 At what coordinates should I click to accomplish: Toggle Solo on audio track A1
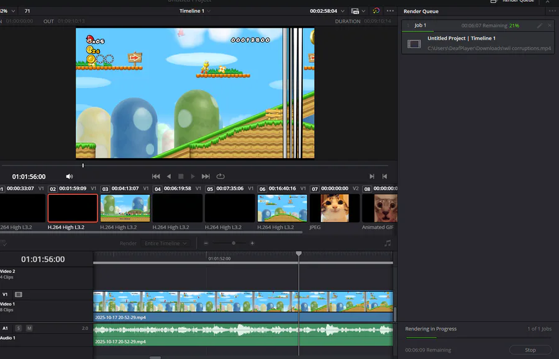(19, 328)
